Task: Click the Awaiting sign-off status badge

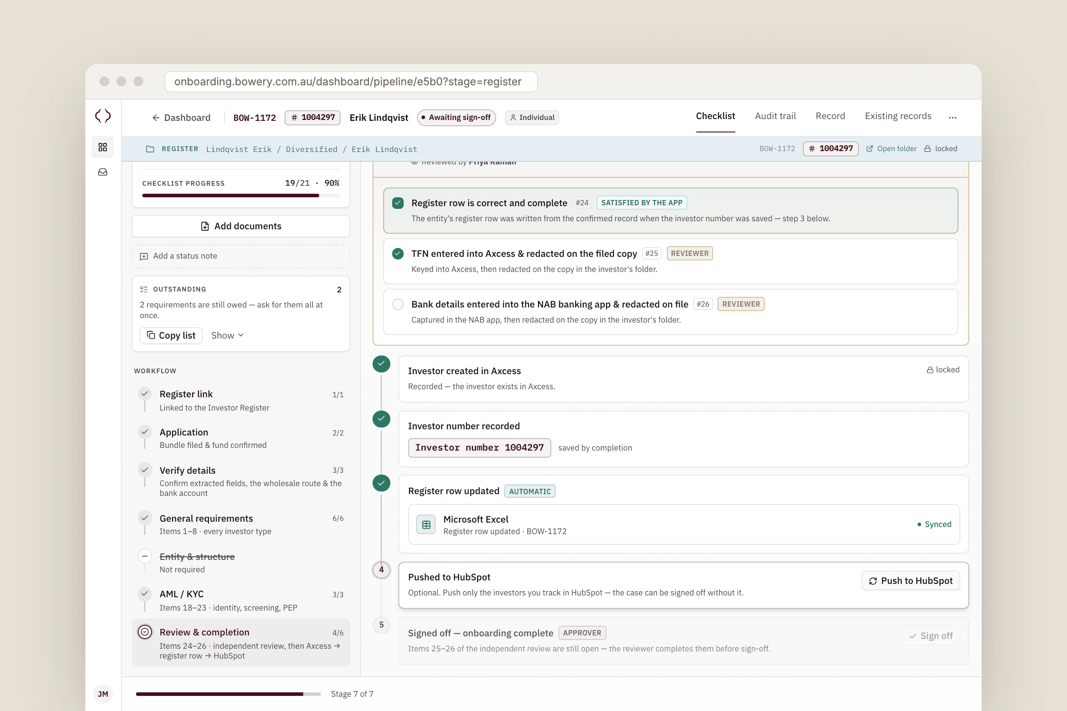Action: click(456, 118)
